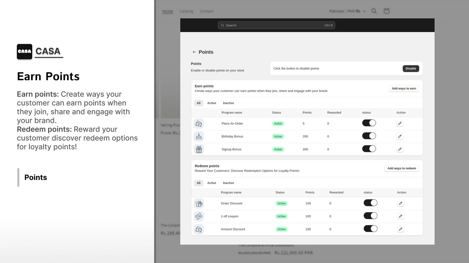Click the Amount Discount program name
This screenshot has width=469, height=263.
pyautogui.click(x=233, y=229)
